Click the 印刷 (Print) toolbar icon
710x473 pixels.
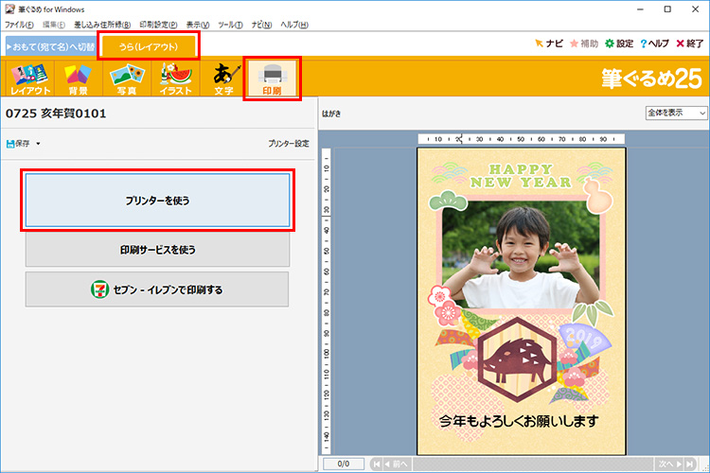coord(273,79)
